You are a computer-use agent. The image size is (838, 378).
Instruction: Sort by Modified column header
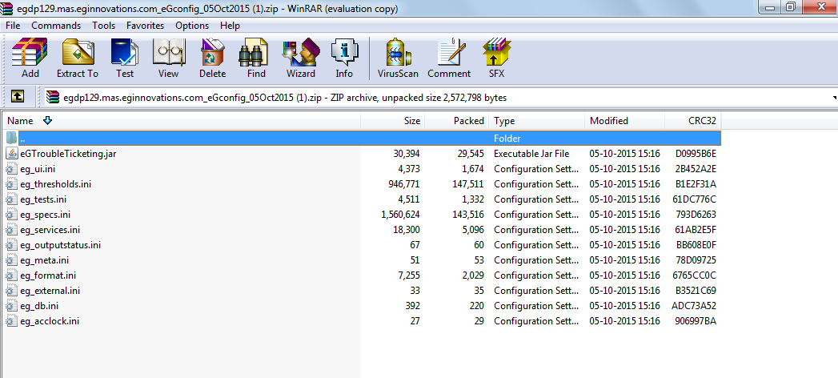tap(625, 121)
